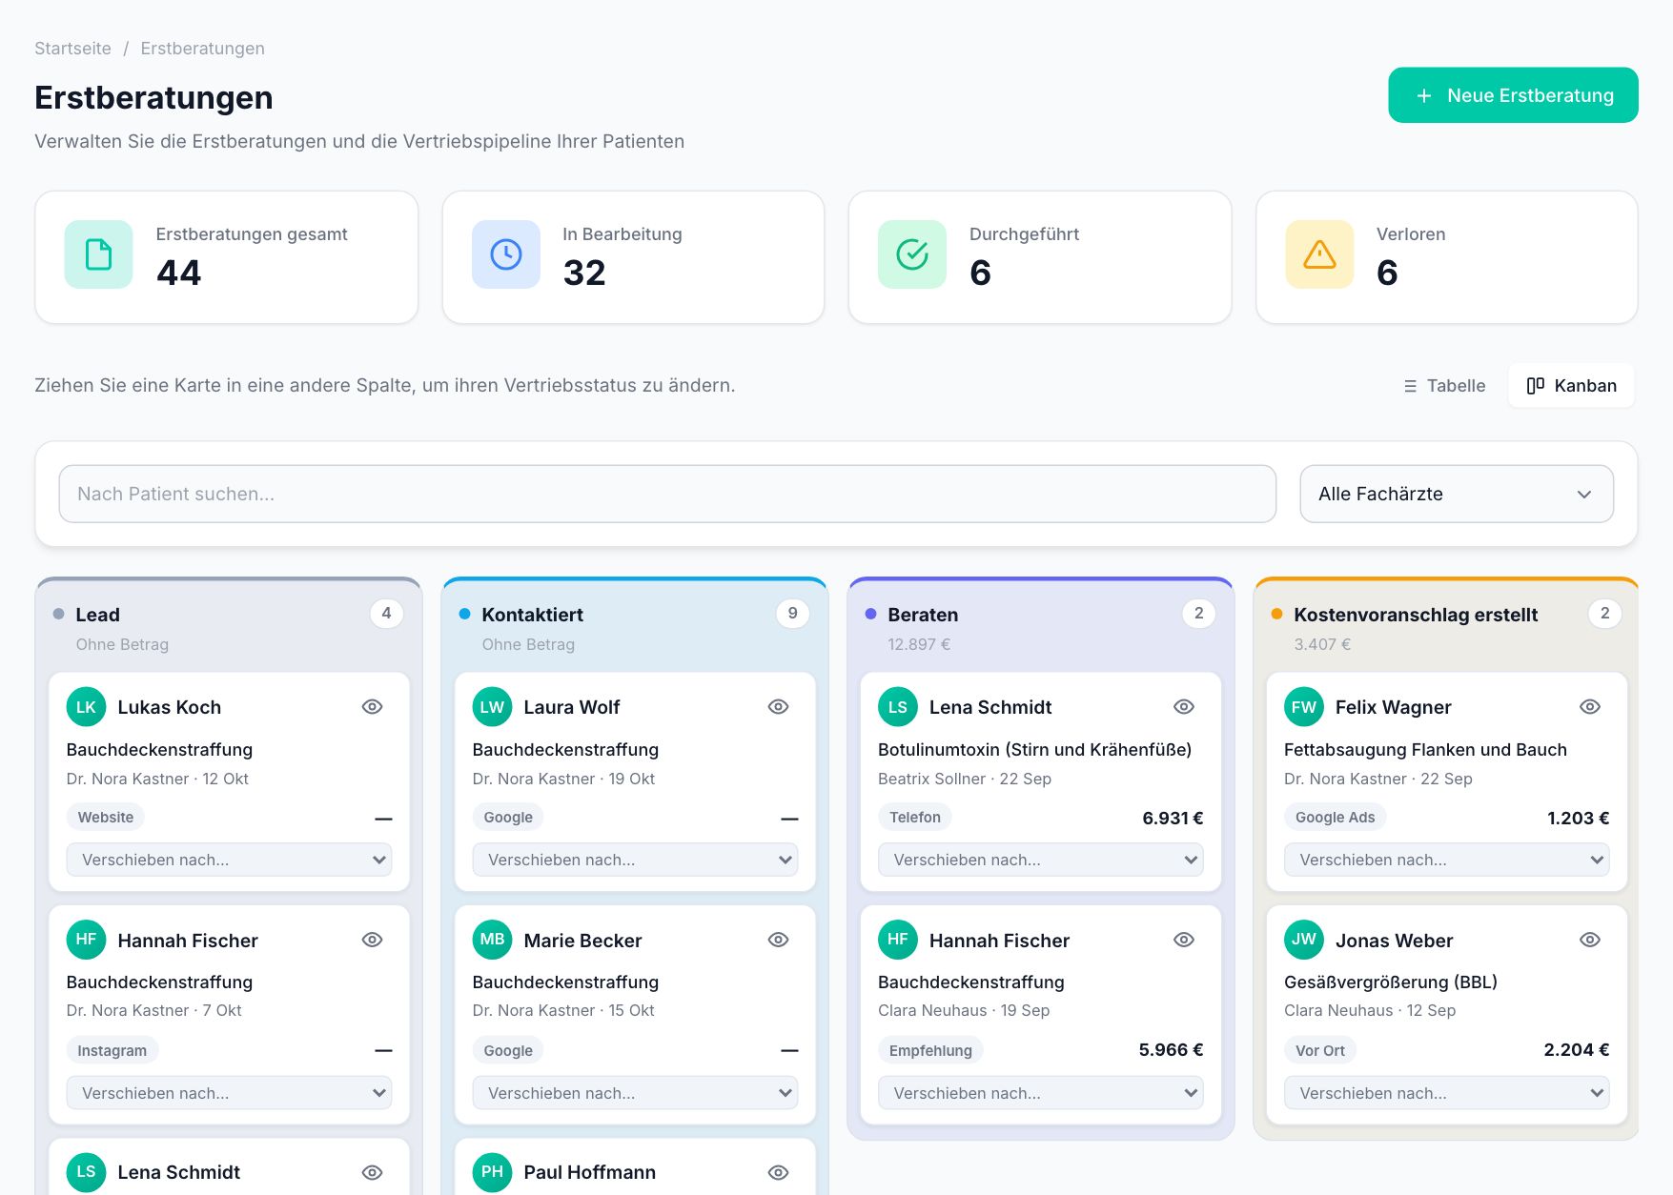1673x1195 pixels.
Task: Click the checkmark icon for Durchgeführt
Action: tap(912, 254)
